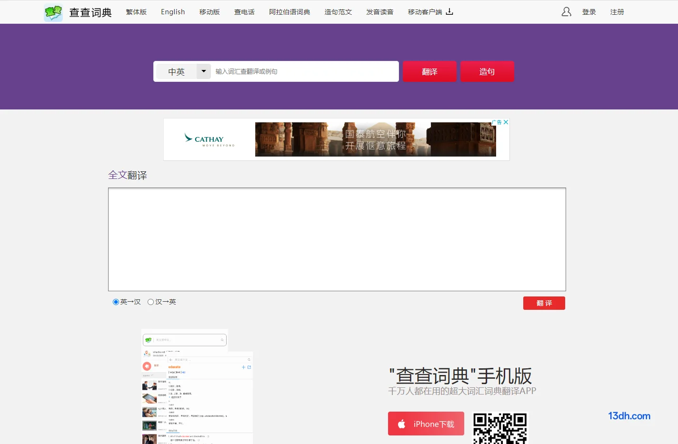Click the 登录 login link

coord(589,12)
